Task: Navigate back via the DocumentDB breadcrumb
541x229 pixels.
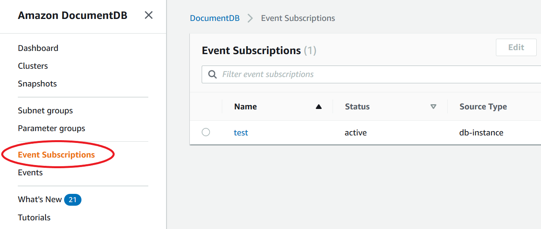Action: pyautogui.click(x=215, y=18)
